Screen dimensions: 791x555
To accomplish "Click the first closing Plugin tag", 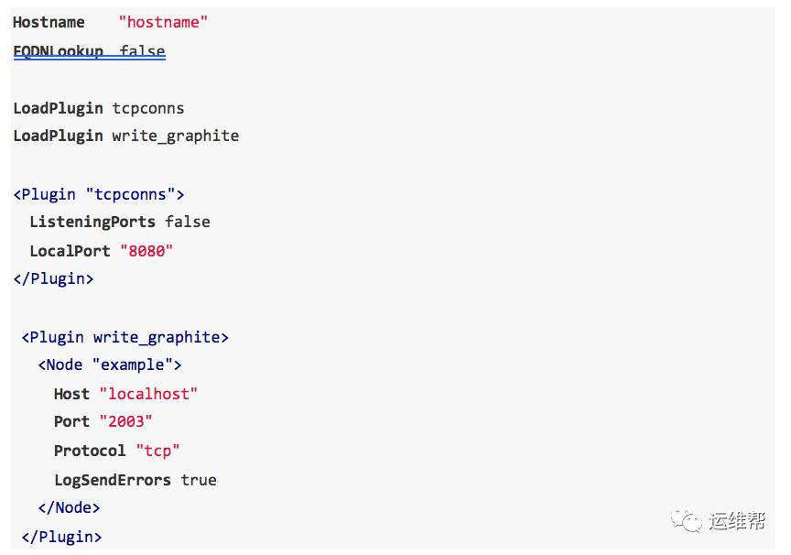I will pyautogui.click(x=53, y=279).
